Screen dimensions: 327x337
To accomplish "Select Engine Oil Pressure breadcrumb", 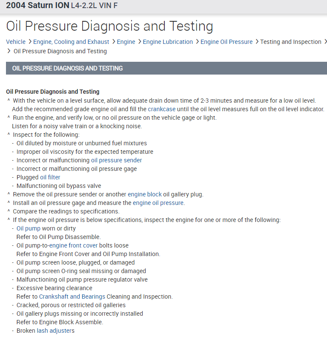I will (227, 42).
